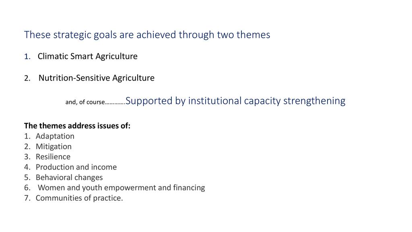Click 'The themes address issues of:' heading
The height and width of the screenshot is (232, 412).
(x=77, y=126)
